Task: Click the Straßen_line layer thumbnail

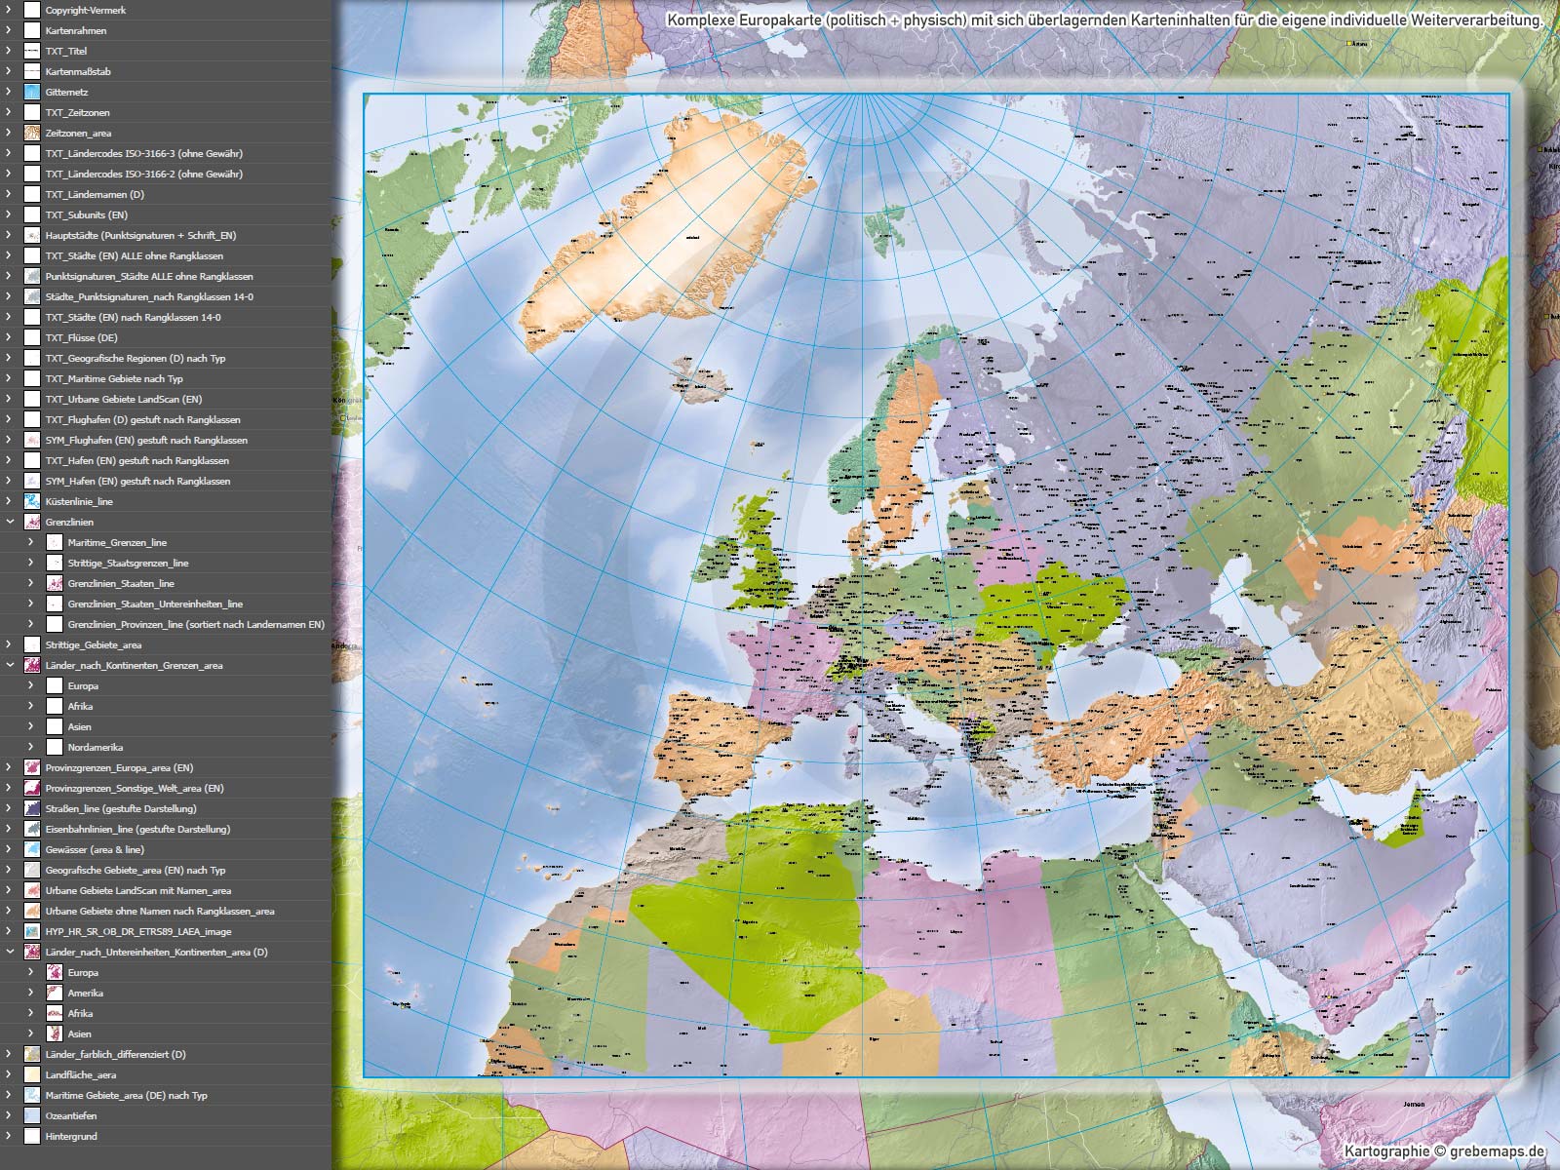Action: point(32,808)
